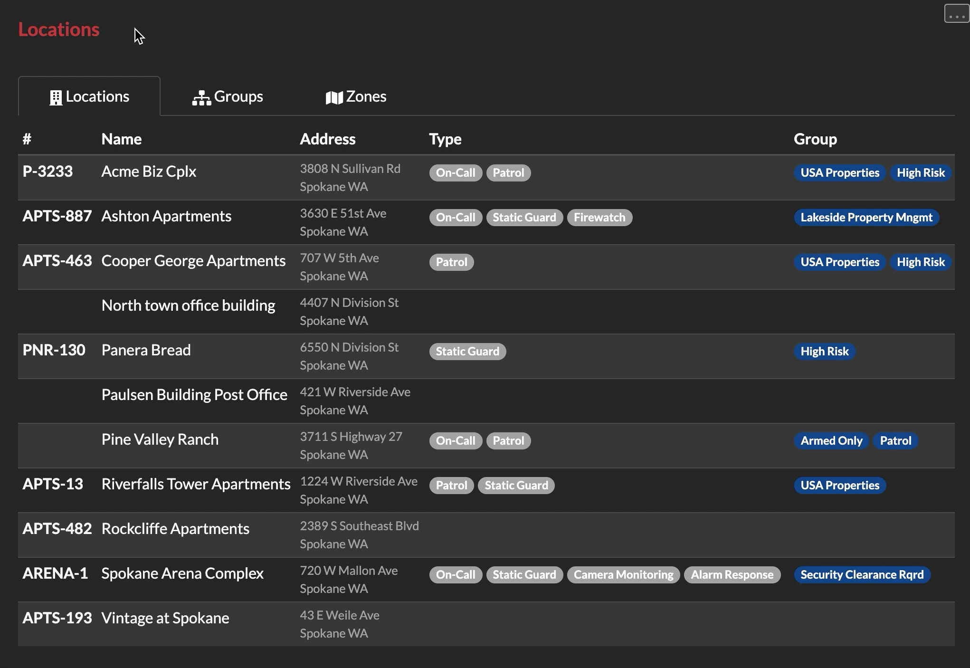Click USA Properties group on Riverfalls Tower

point(839,485)
